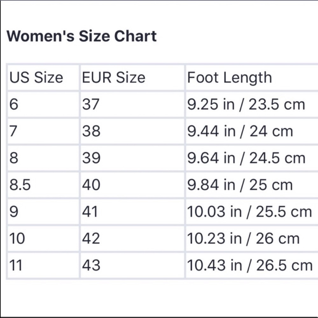Select US size 8.5 cell
Image resolution: width=318 pixels, height=318 pixels.
(x=20, y=185)
